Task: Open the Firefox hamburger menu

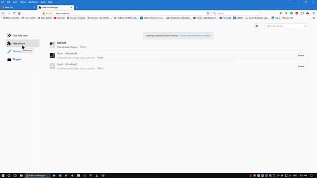Action: click(x=314, y=13)
